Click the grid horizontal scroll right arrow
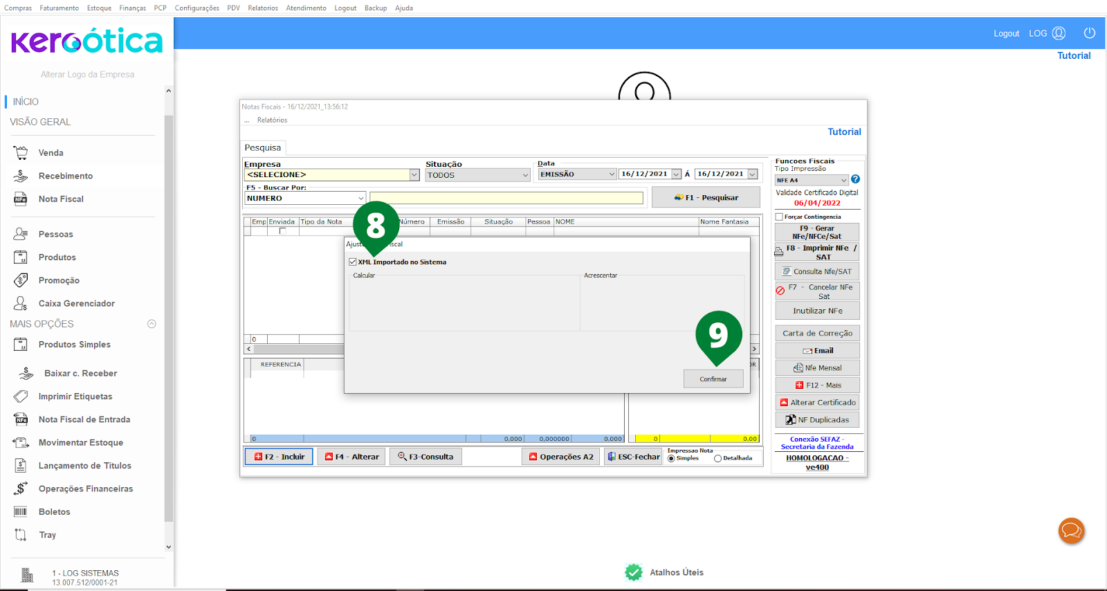This screenshot has height=591, width=1107. (755, 349)
